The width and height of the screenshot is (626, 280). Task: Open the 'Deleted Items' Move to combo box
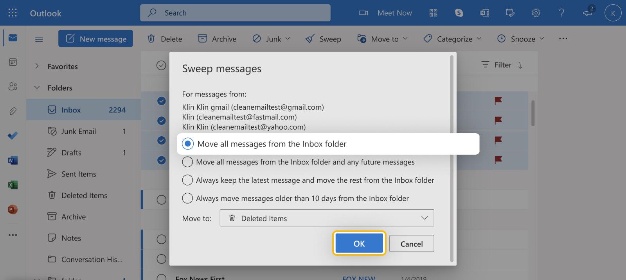pyautogui.click(x=327, y=218)
